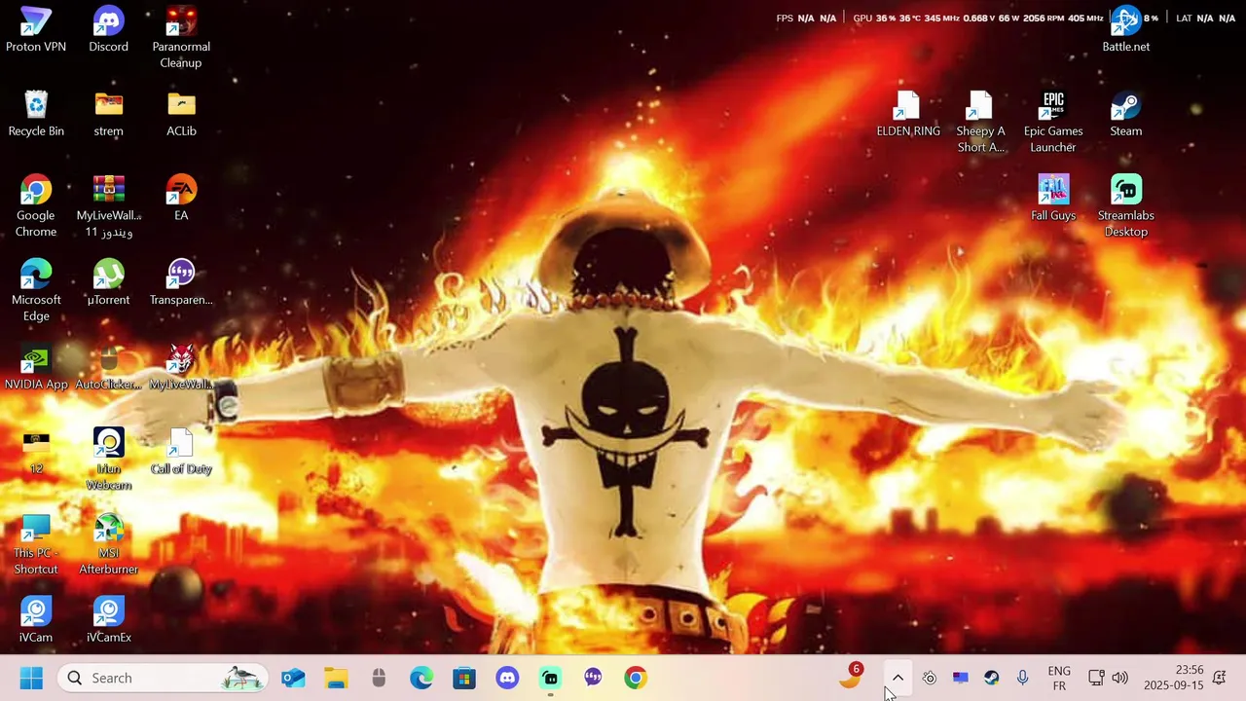Open the Windows Start menu
The width and height of the screenshot is (1246, 701).
pyautogui.click(x=31, y=678)
